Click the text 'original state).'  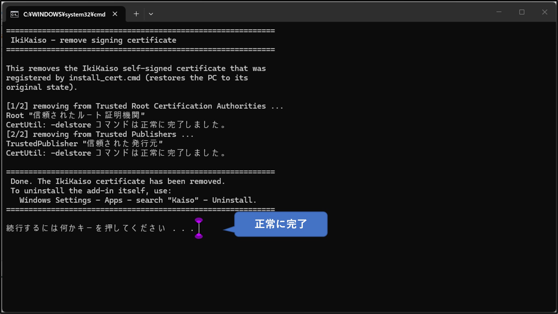click(x=42, y=87)
